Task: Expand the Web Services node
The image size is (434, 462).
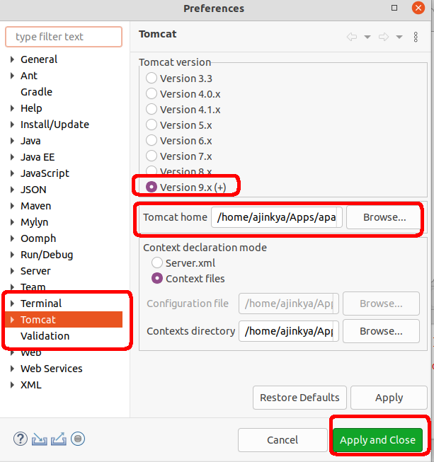Action: 12,369
